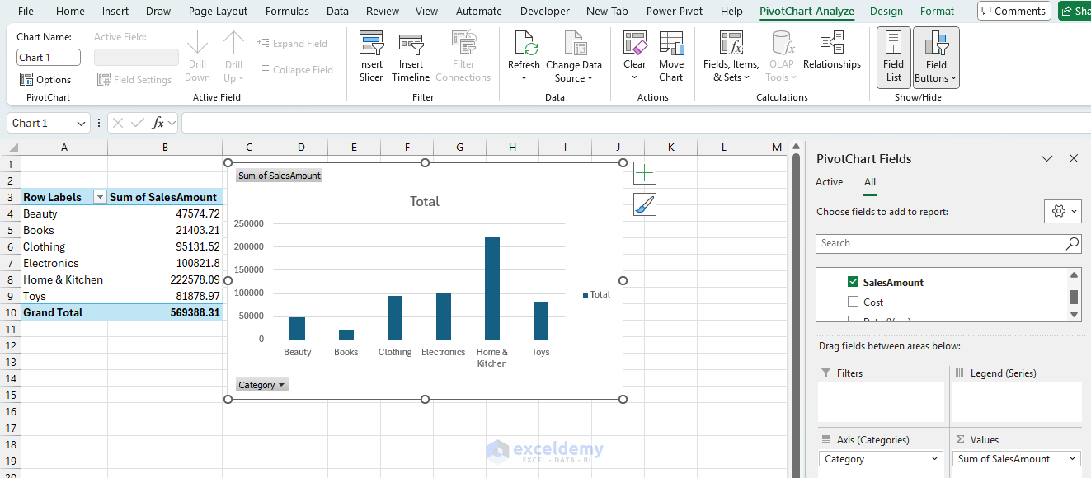Viewport: 1091px width, 478px height.
Task: Toggle the Field List pane
Action: [x=893, y=54]
